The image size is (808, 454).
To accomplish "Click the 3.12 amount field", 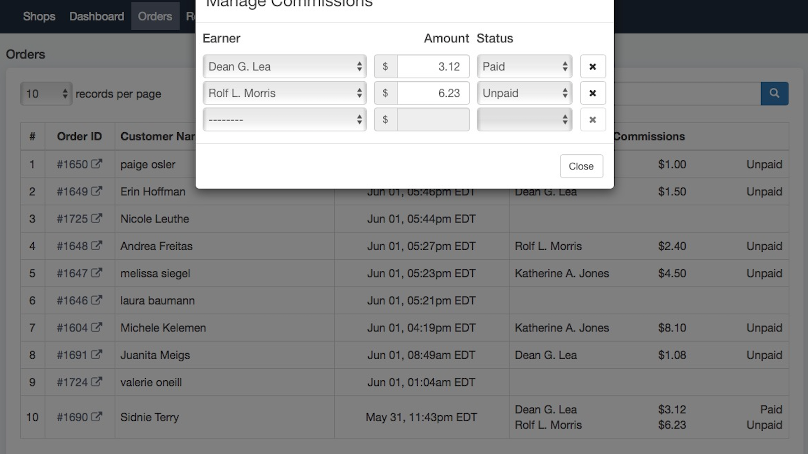I will click(433, 67).
